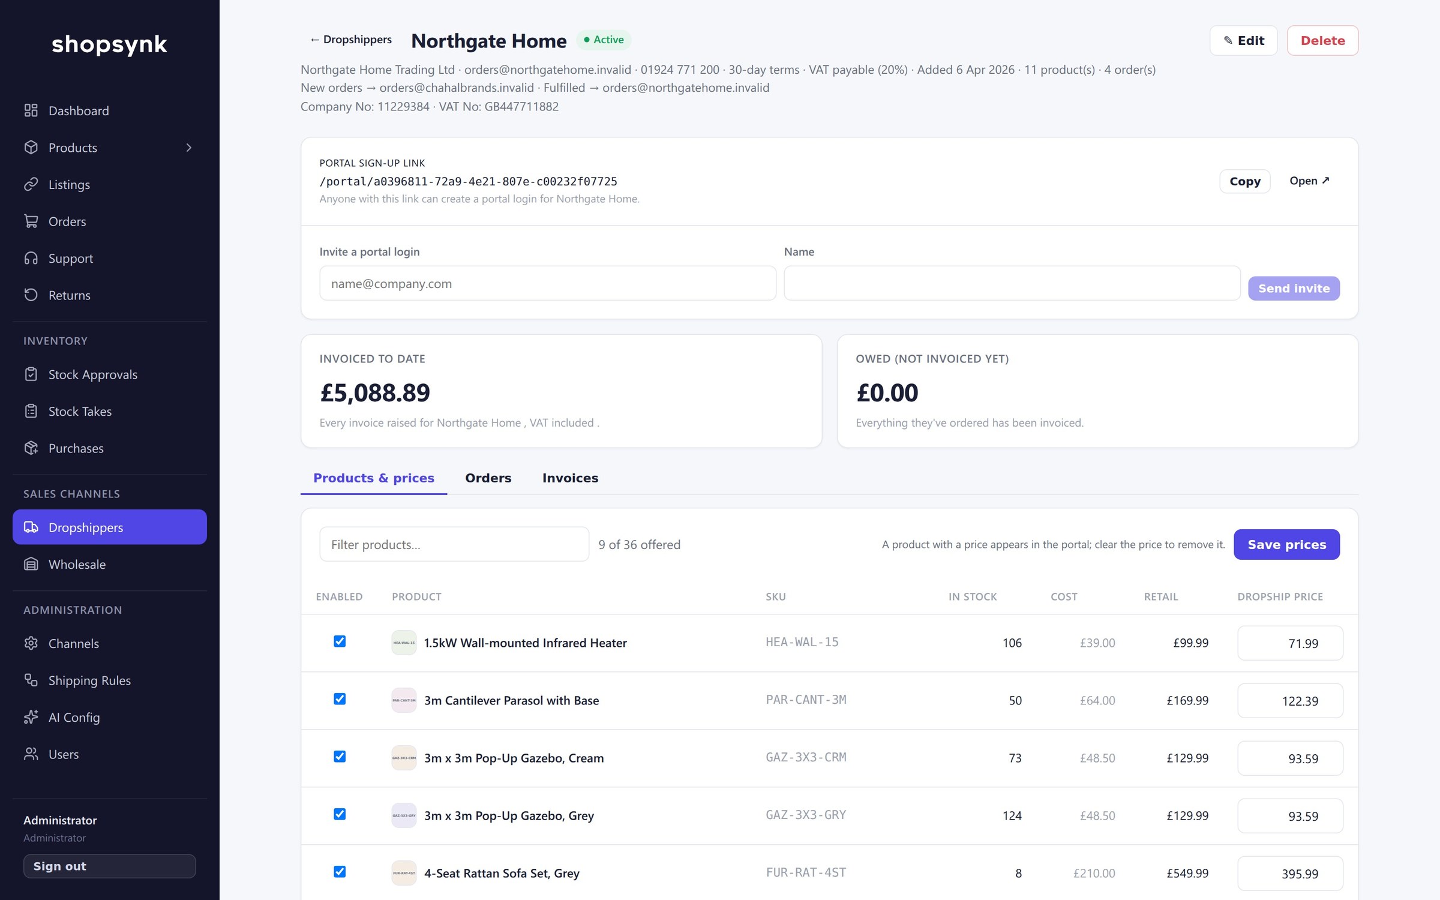Toggle Pop-Up Gazebo Cream enabled checkbox

coord(340,757)
